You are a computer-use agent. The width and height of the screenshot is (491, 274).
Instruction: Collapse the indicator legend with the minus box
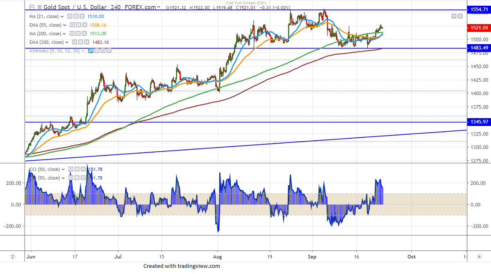click(x=32, y=7)
